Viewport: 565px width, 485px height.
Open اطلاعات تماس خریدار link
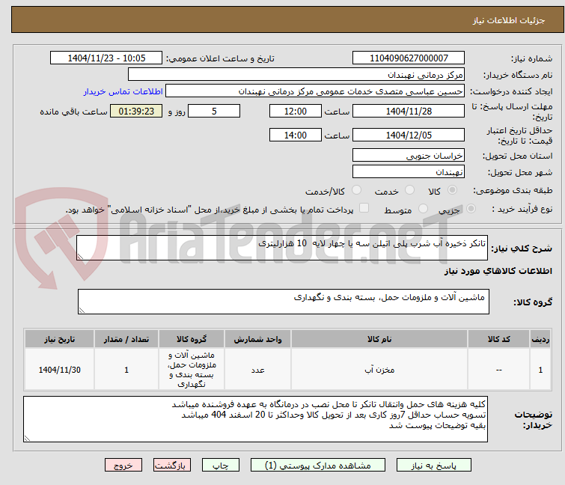pos(123,92)
